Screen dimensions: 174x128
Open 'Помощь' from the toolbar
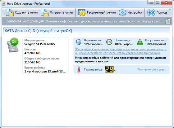[x=162, y=12]
